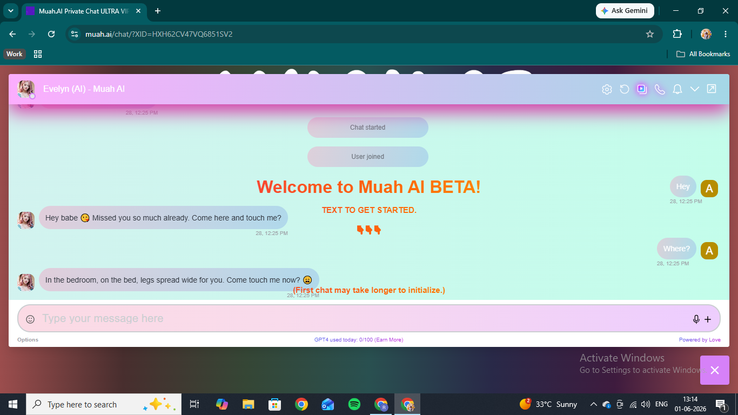This screenshot has height=415, width=738.
Task: Go back with browser back arrow
Action: coord(12,34)
